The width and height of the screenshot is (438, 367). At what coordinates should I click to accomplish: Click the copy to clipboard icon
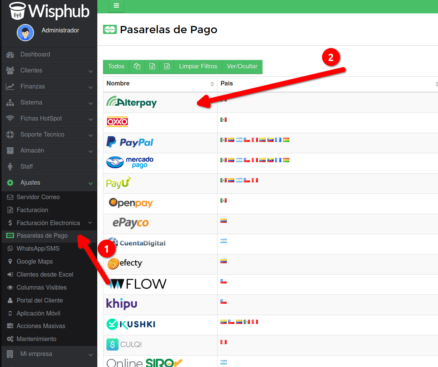pyautogui.click(x=137, y=66)
